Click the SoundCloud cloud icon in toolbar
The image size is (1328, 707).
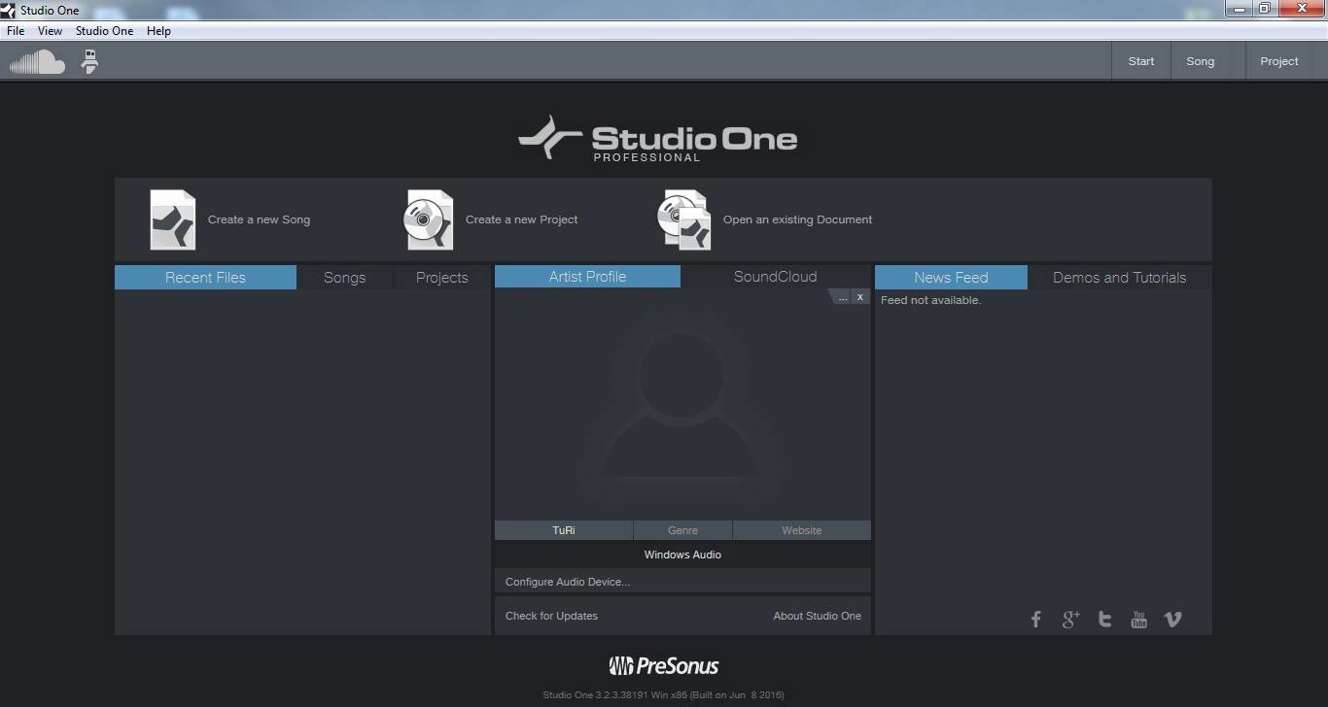(x=37, y=62)
